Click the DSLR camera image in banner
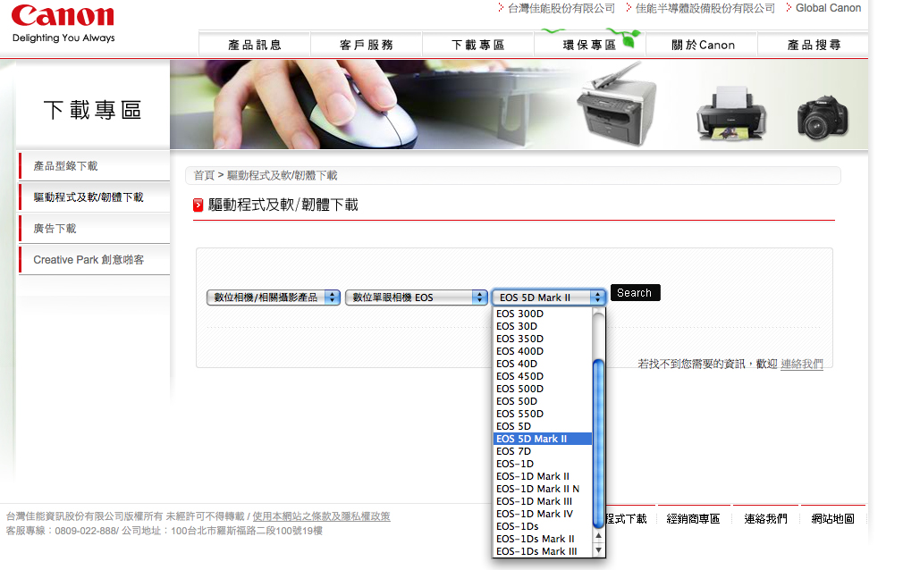 [823, 117]
